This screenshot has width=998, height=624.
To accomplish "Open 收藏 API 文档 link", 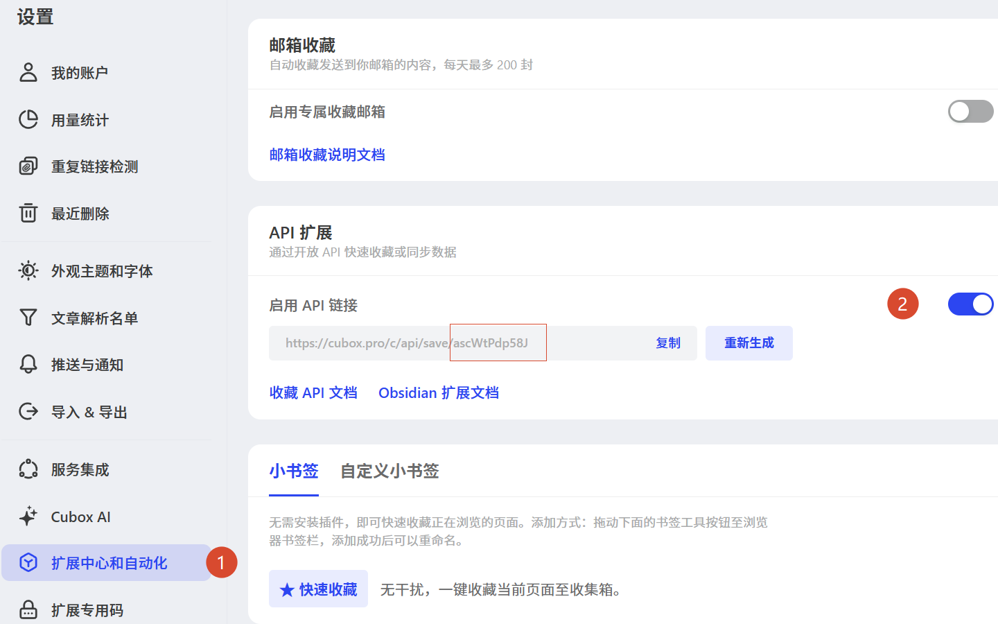I will [x=313, y=392].
